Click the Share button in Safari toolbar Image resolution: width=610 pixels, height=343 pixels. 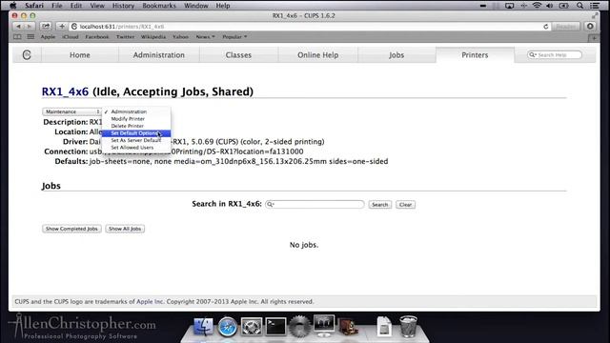tap(46, 27)
